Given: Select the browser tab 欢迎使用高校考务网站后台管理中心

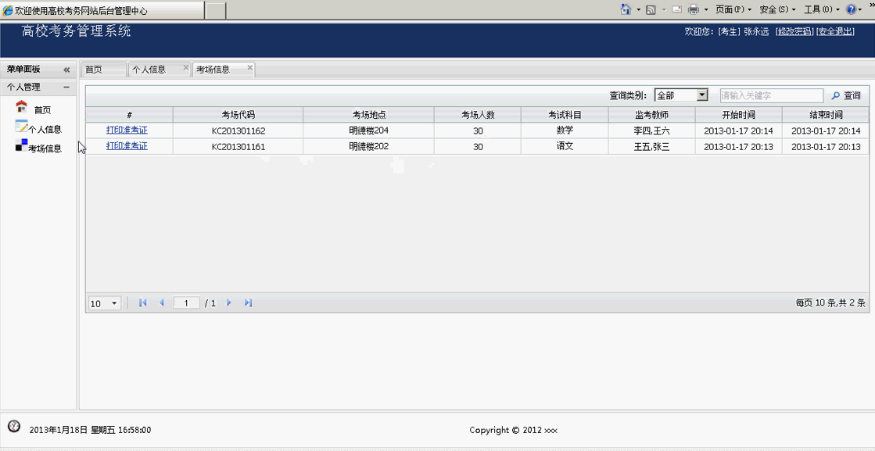Looking at the screenshot, I should (x=102, y=11).
